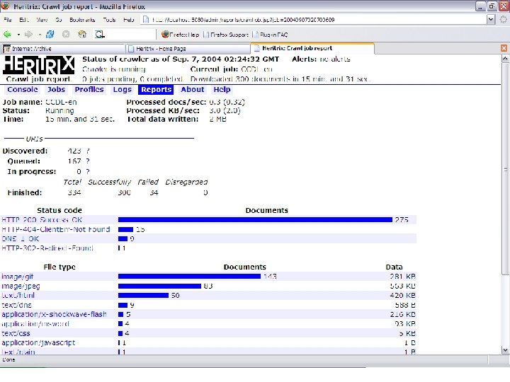Open the Go menu
Image resolution: width=510 pixels, height=382 pixels.
(59, 20)
